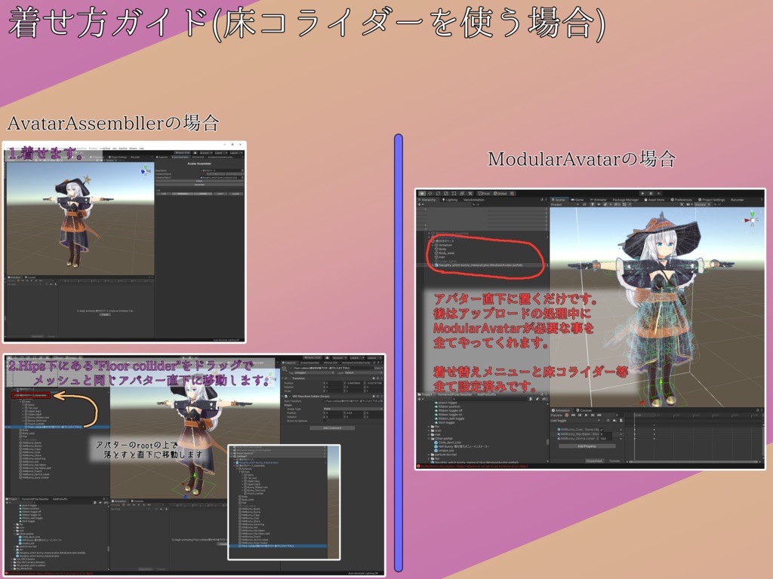The image size is (773, 579).
Task: Open the Package Manager tab
Action: pos(626,200)
